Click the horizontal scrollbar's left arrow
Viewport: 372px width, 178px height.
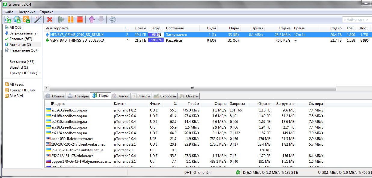pyautogui.click(x=46, y=88)
